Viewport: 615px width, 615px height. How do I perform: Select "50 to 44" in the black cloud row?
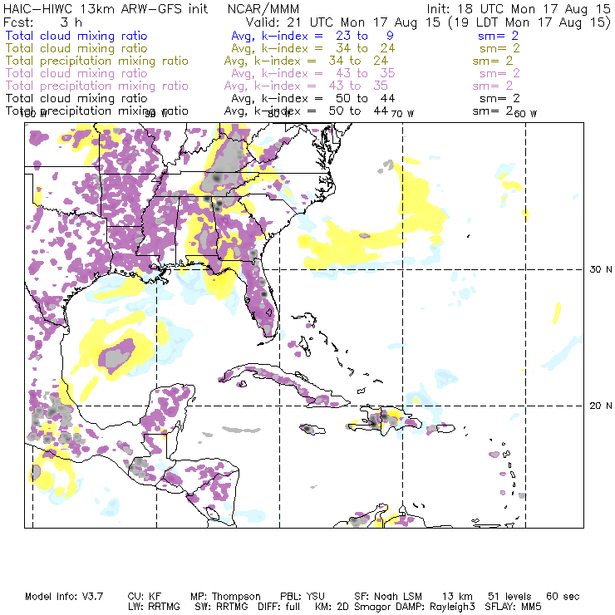(x=365, y=98)
